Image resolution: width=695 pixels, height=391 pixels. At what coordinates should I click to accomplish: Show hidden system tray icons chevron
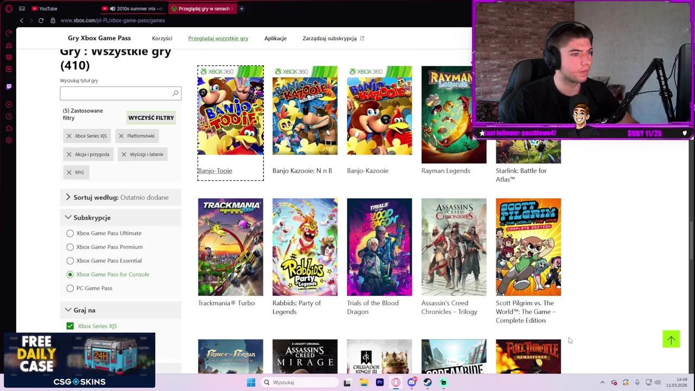(x=602, y=382)
